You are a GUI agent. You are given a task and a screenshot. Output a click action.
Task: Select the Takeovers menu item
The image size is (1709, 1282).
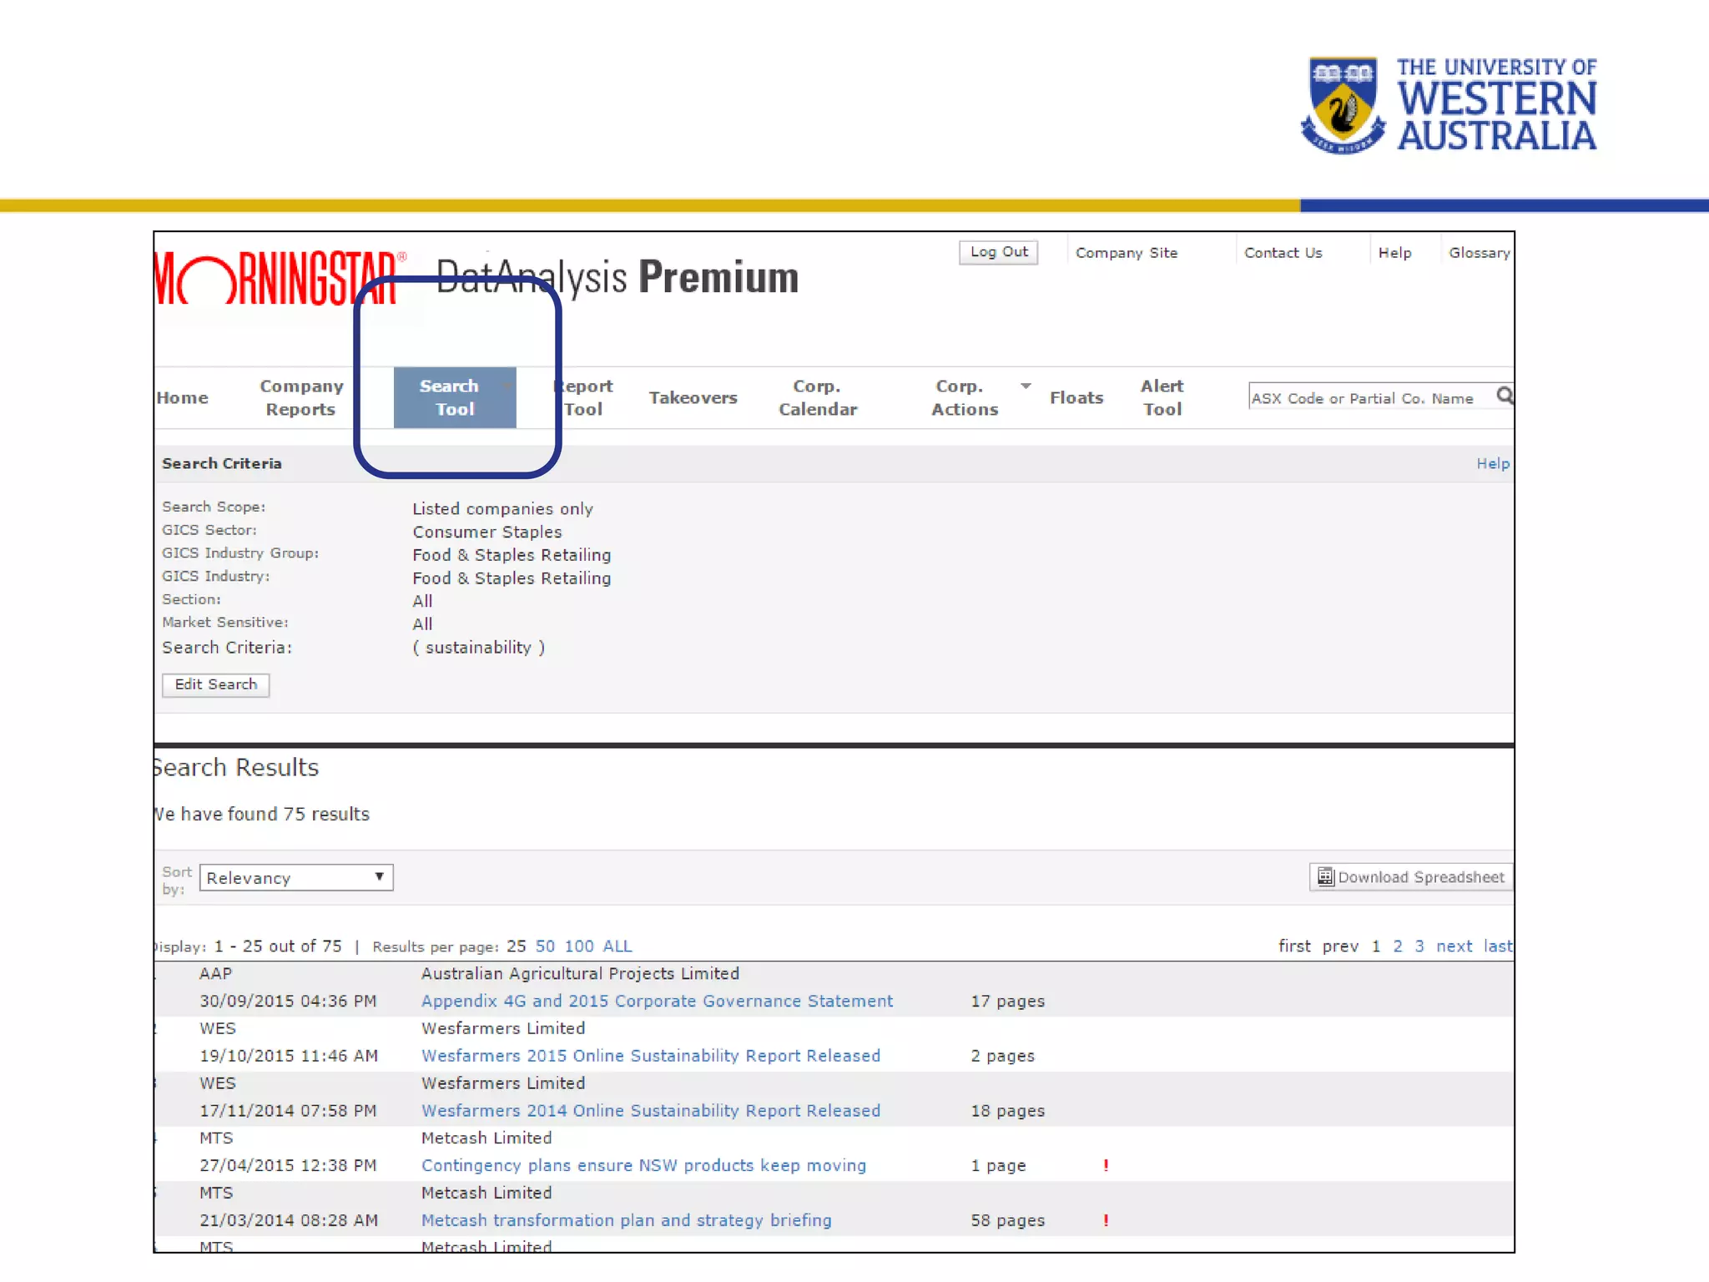point(693,398)
